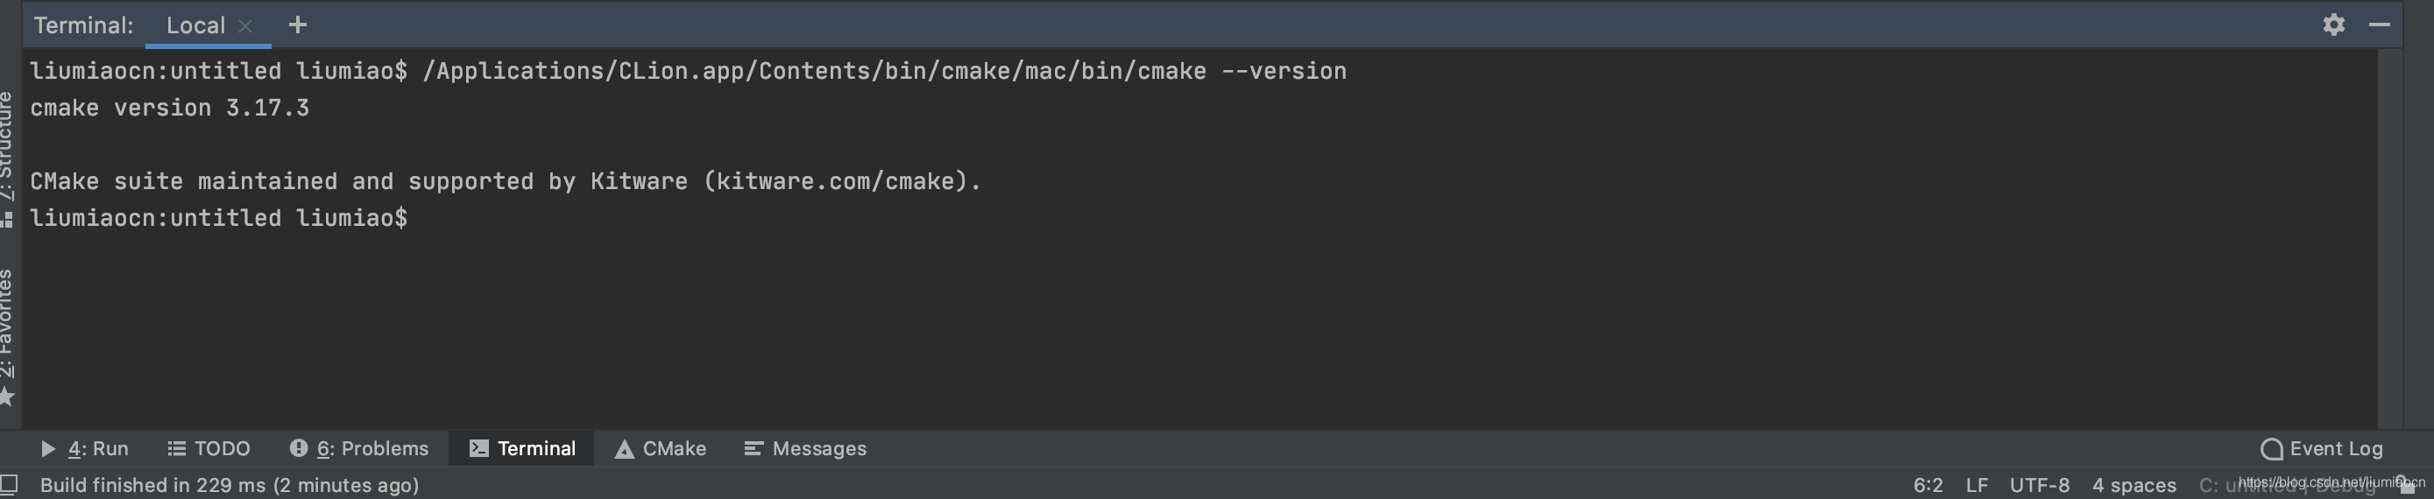Open the TODO tool window
The width and height of the screenshot is (2434, 499).
(x=209, y=448)
